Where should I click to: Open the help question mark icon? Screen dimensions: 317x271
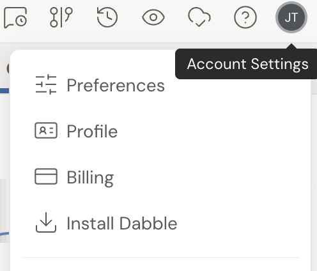pyautogui.click(x=245, y=17)
